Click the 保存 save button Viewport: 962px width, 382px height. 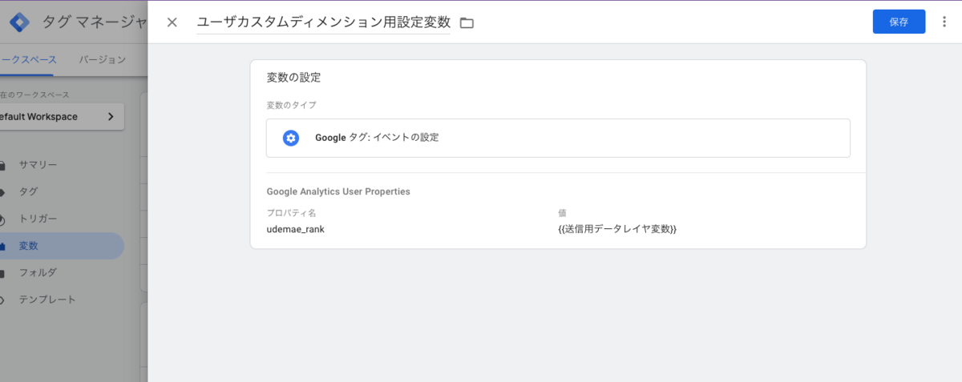[899, 22]
